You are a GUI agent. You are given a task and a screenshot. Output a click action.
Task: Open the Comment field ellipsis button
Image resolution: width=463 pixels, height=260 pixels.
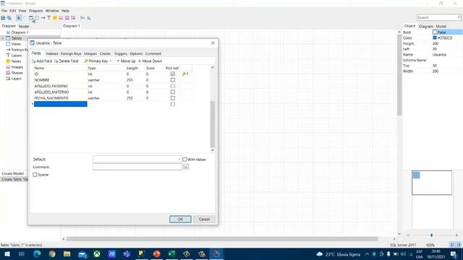(186, 167)
